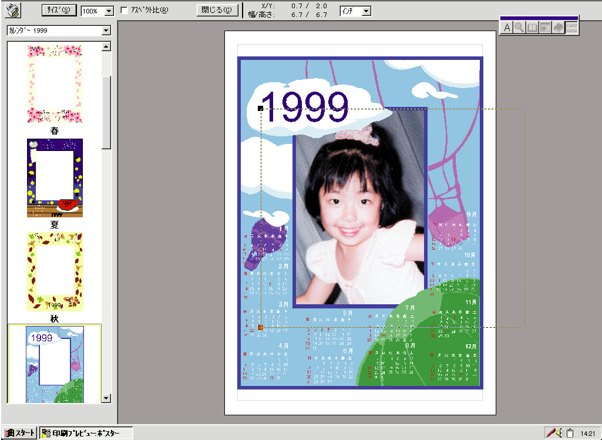Select the 春 spring frame thumbnail

click(x=55, y=84)
